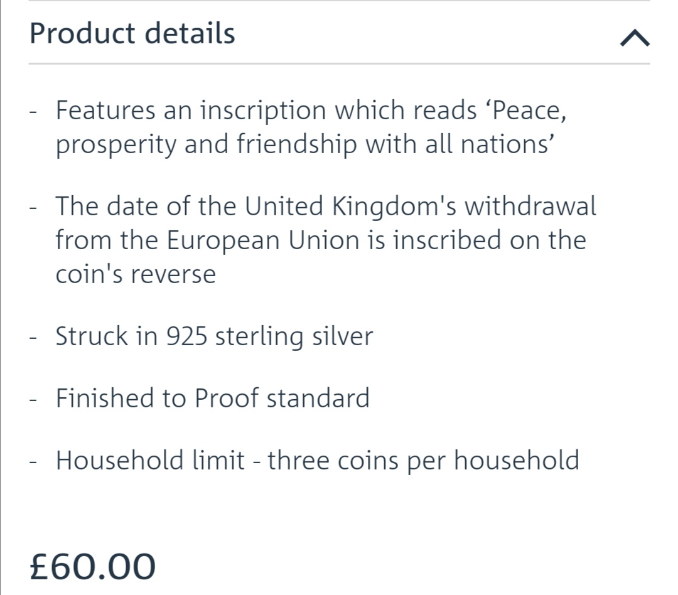Click the 'prosperity and friendship with all nations' line
The image size is (678, 595).
[305, 144]
